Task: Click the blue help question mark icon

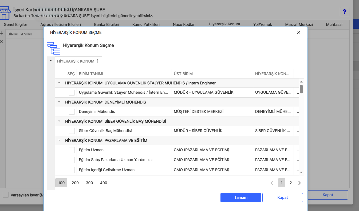Action: 345,12
